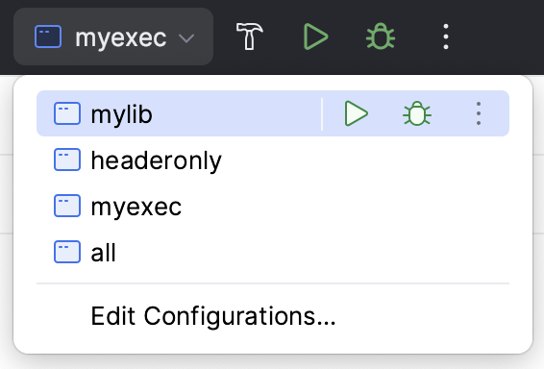544x369 pixels.
Task: Collapse the run configuration chevron arrow
Action: click(186, 37)
